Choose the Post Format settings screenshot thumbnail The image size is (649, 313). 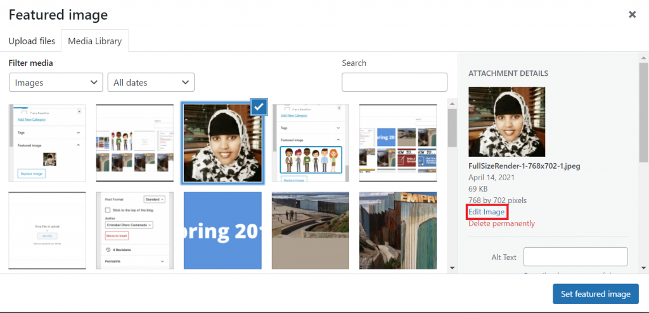point(135,230)
